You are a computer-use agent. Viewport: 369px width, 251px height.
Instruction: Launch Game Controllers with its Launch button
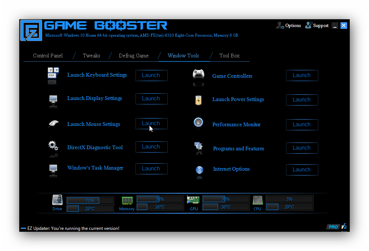tap(302, 76)
